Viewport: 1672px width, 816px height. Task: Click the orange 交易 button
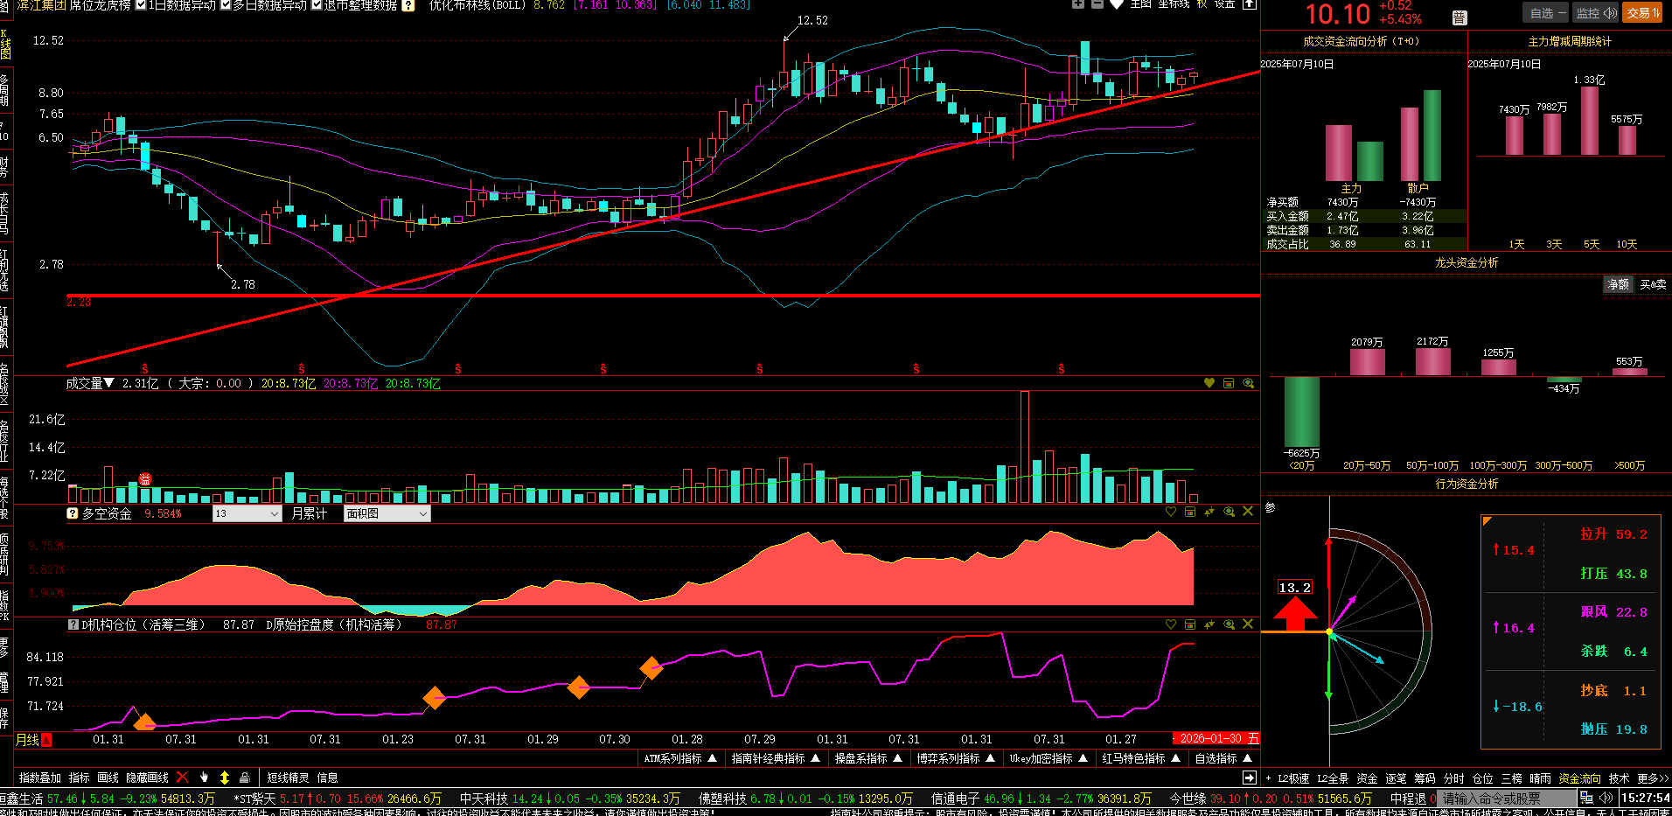coord(1642,13)
